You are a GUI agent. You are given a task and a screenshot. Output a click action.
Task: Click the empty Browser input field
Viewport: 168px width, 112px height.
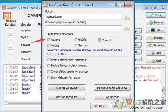(83, 28)
